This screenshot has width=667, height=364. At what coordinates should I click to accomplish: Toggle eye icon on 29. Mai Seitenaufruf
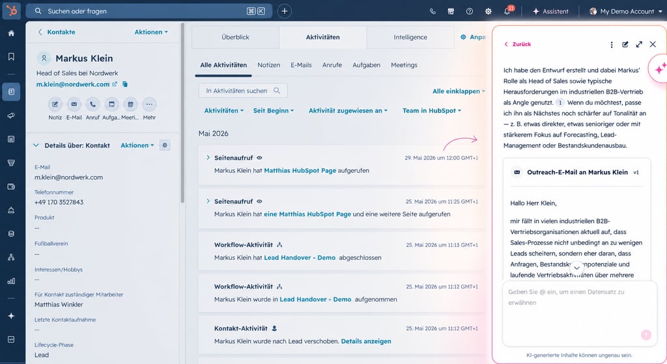click(259, 158)
